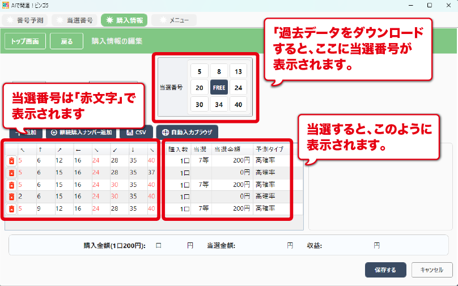Click 0円 in the row ending 37
458x286 pixels.
[x=245, y=173]
